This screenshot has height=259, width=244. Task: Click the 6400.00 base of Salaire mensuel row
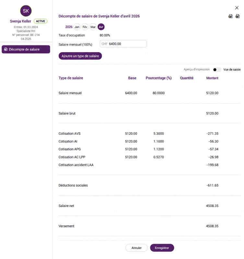131,93
